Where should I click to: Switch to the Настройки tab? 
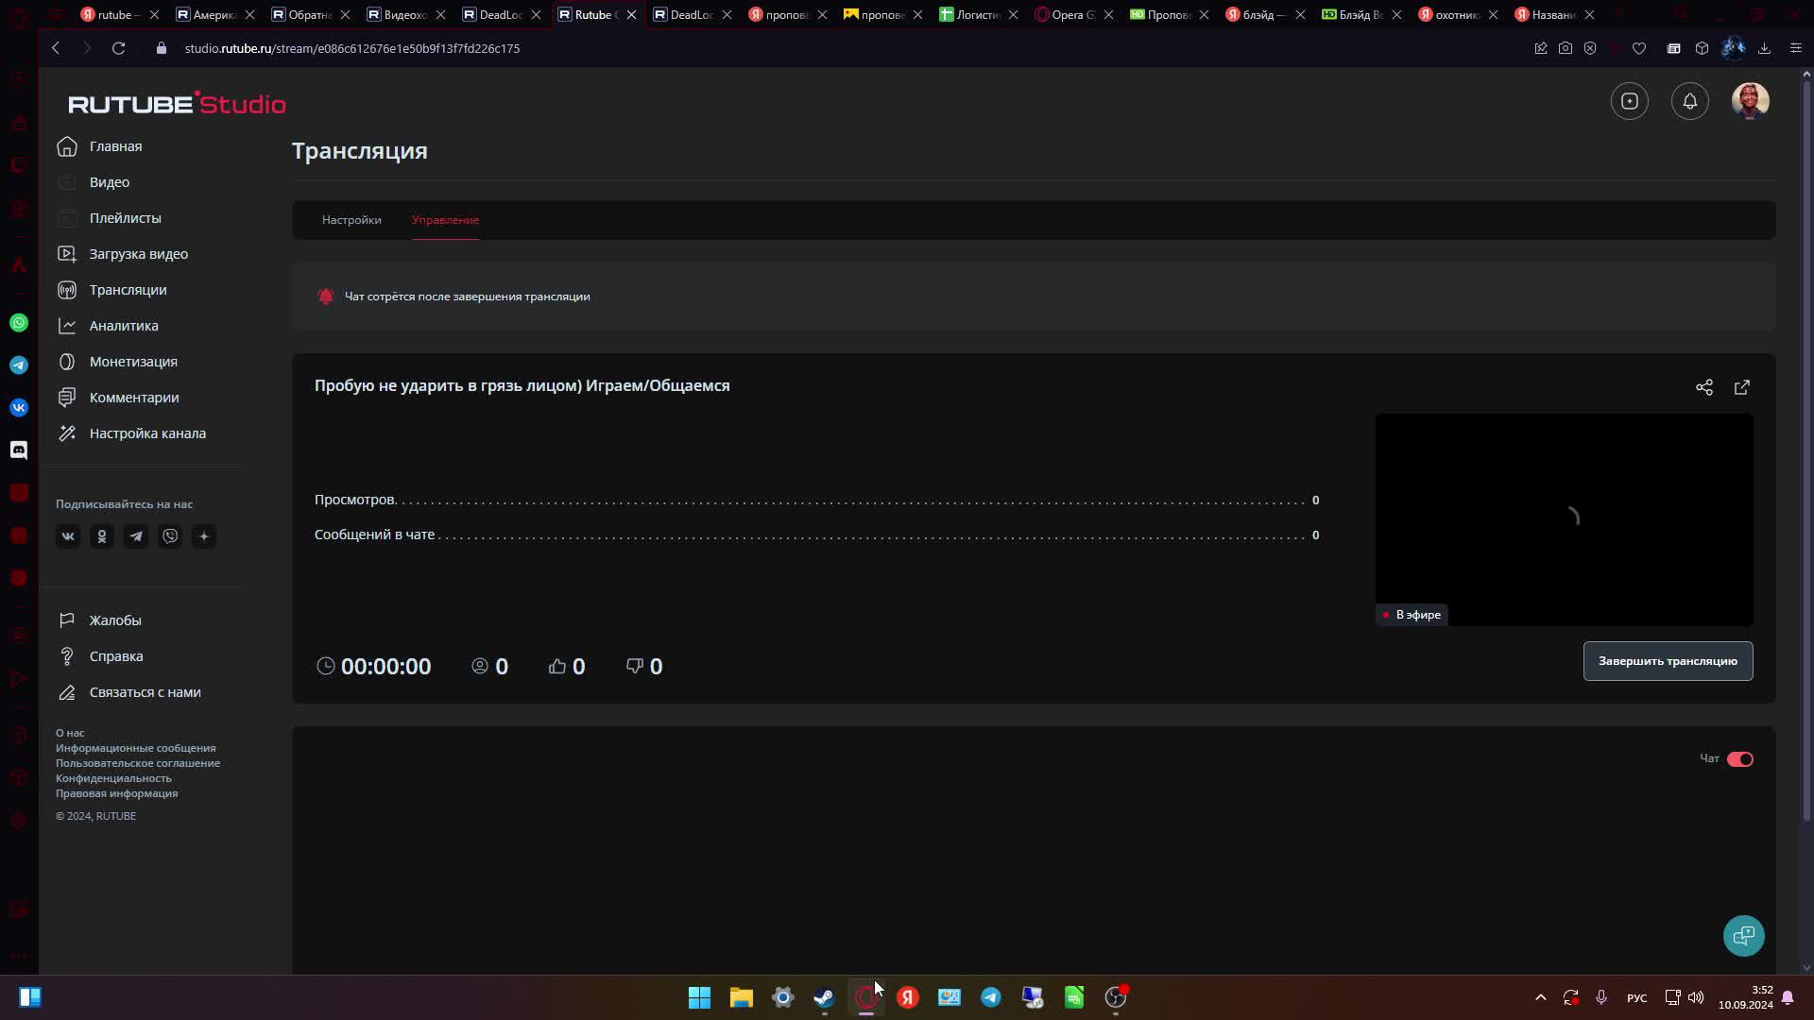(351, 220)
